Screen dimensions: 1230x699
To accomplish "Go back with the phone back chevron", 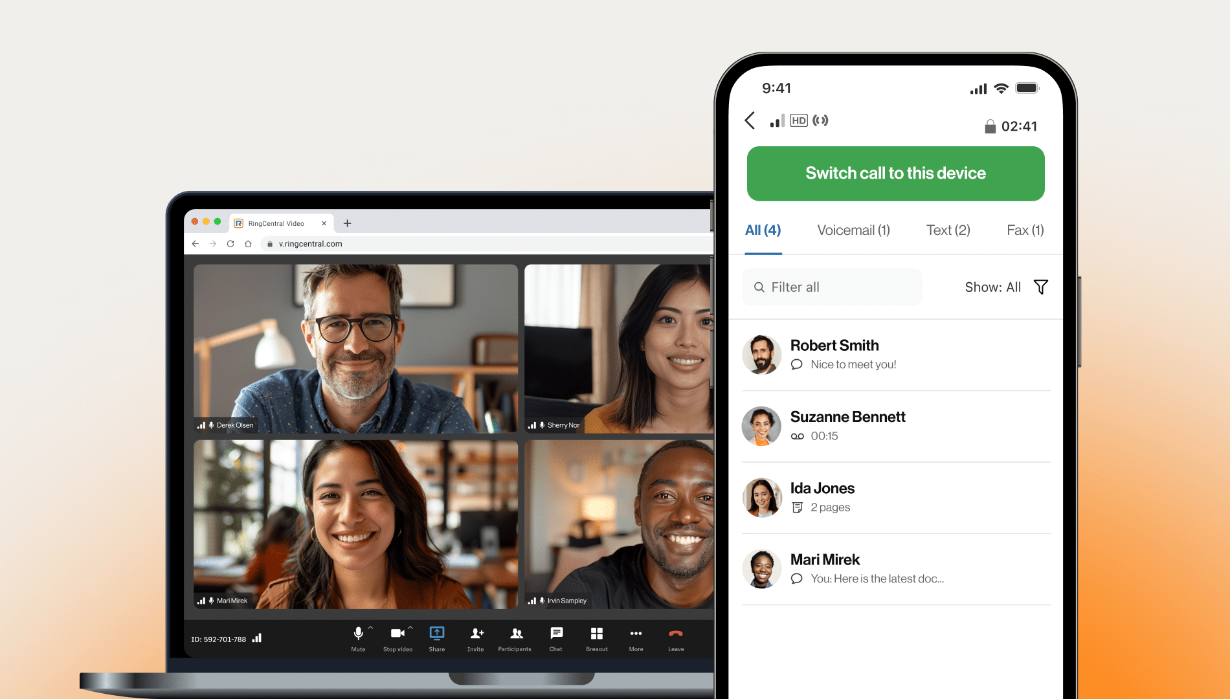I will coord(750,120).
